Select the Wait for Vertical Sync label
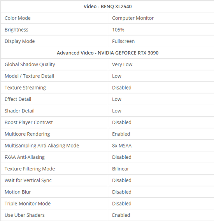Image resolution: width=214 pixels, height=223 pixels. pyautogui.click(x=28, y=181)
